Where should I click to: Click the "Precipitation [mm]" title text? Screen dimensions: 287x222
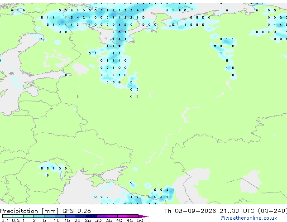[x=29, y=211]
